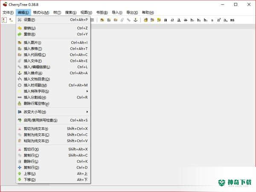Close the open 编辑(E) menu header
The height and width of the screenshot is (192, 256).
click(23, 12)
